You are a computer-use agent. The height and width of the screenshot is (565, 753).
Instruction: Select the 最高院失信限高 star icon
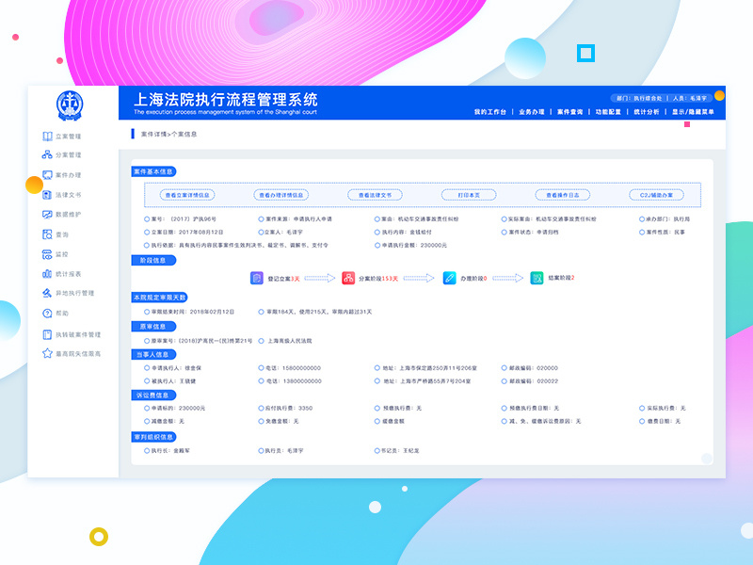click(47, 353)
